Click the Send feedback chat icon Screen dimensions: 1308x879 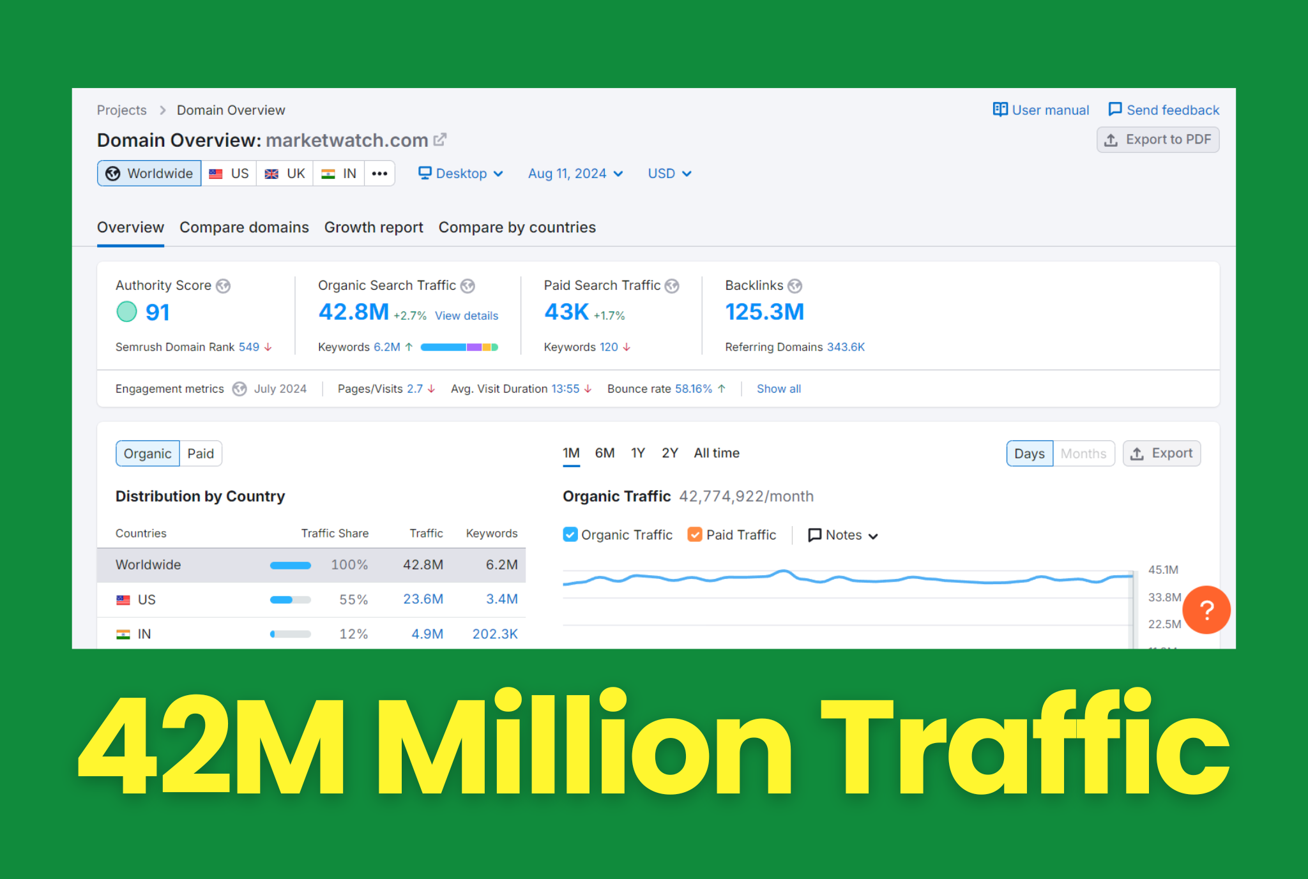point(1115,109)
